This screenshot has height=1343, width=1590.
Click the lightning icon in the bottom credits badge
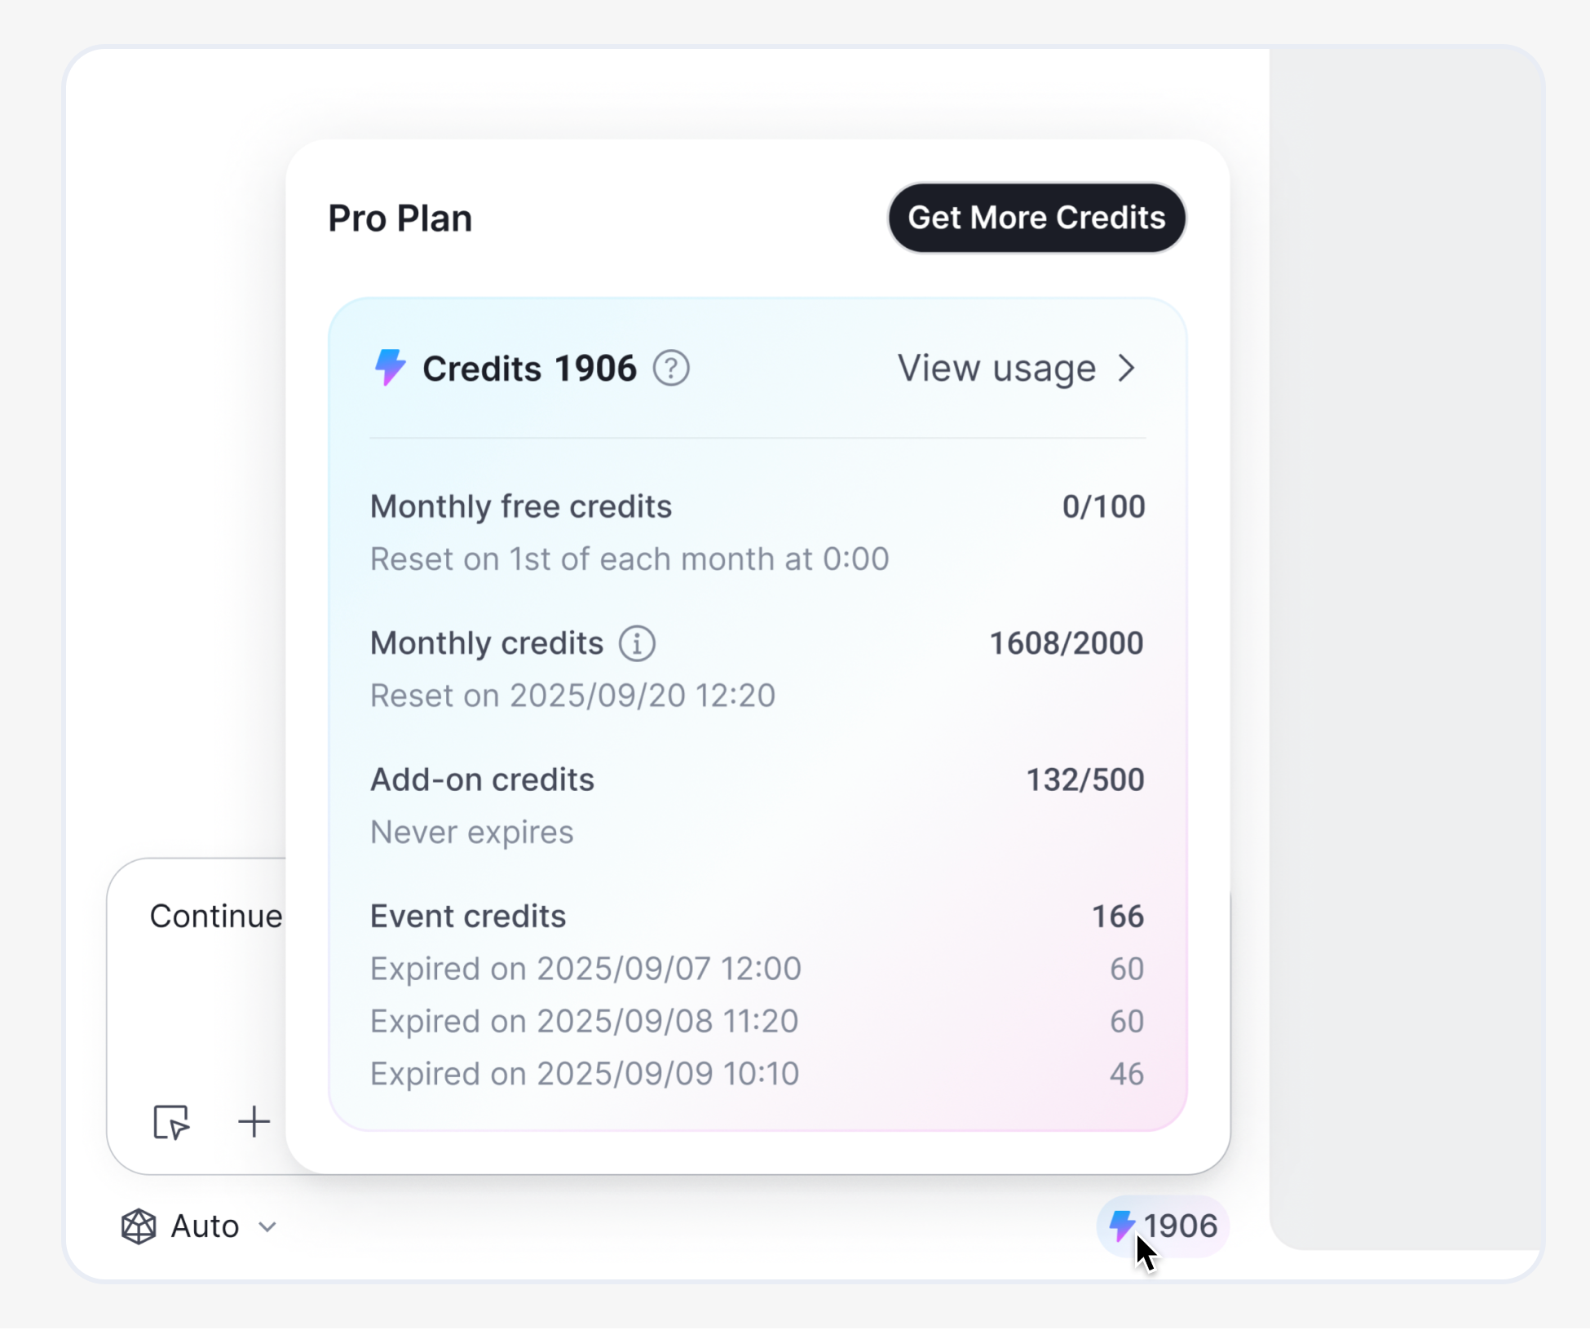[x=1122, y=1224]
